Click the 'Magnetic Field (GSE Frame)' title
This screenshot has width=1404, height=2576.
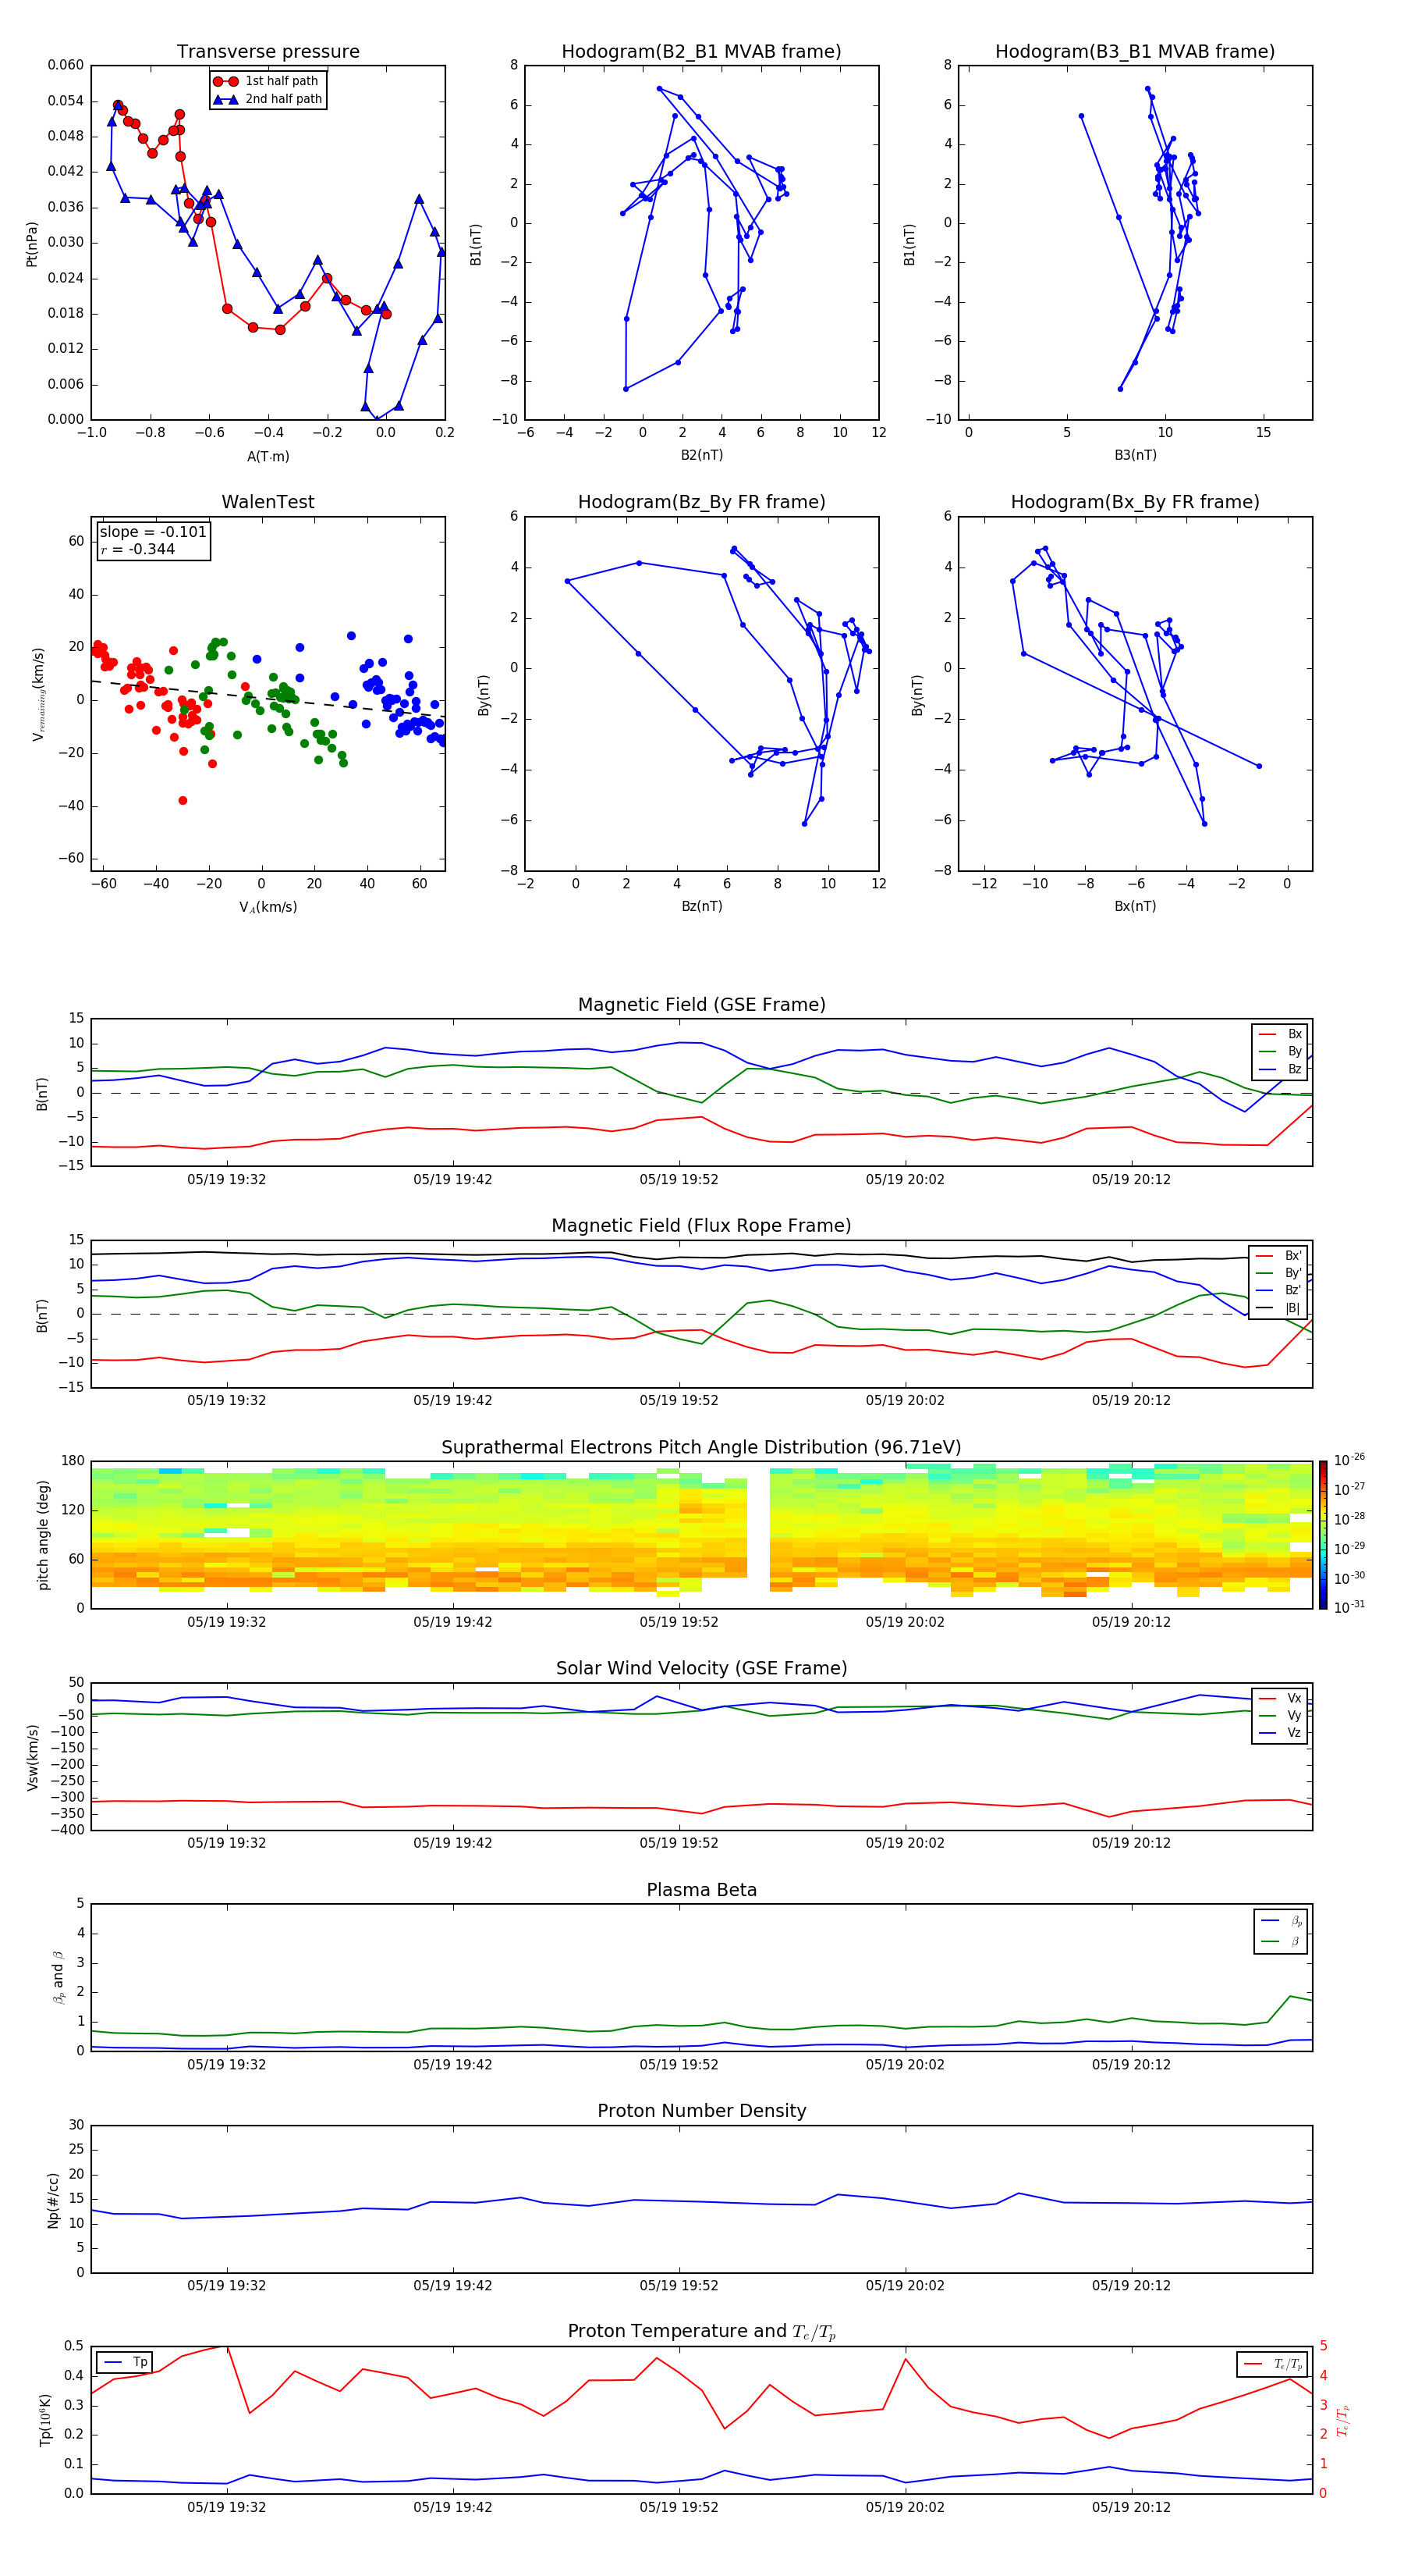click(x=701, y=1004)
